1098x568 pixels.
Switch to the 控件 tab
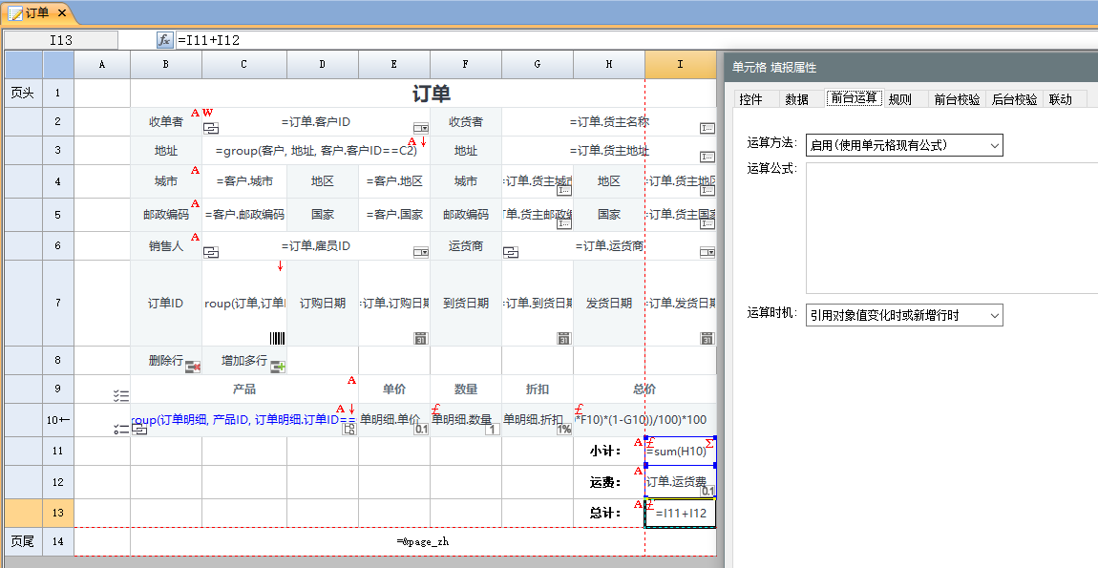click(x=751, y=99)
